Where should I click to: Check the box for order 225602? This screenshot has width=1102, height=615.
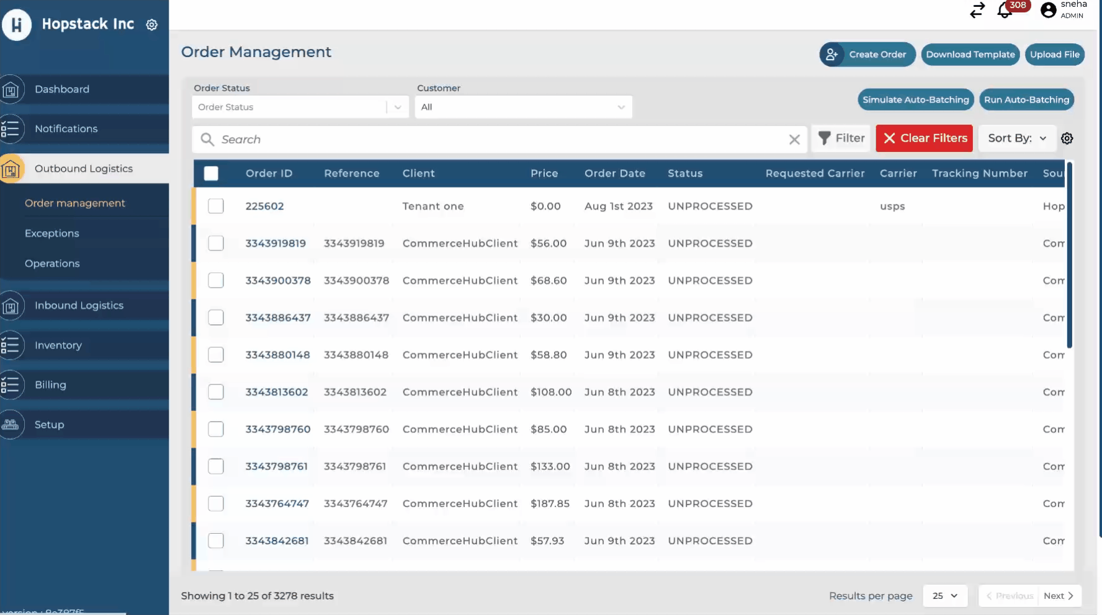click(216, 206)
